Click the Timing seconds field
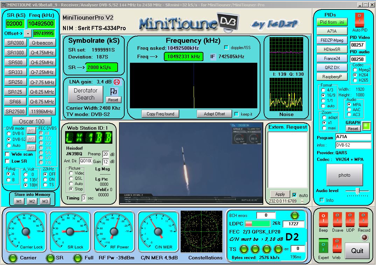Screen dimensions: 376x265 (84, 198)
